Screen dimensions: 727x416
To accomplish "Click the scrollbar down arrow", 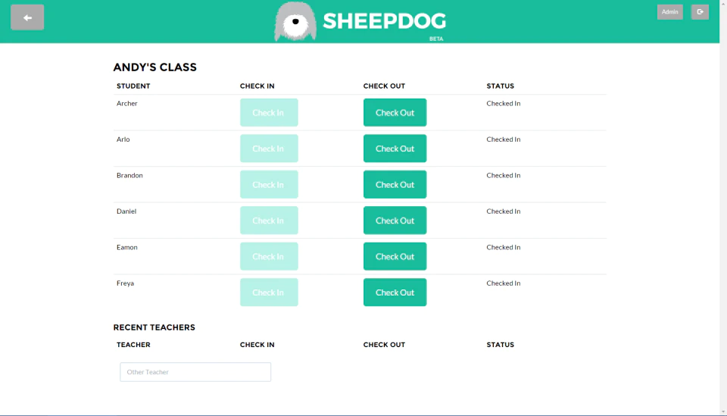I will (722, 411).
